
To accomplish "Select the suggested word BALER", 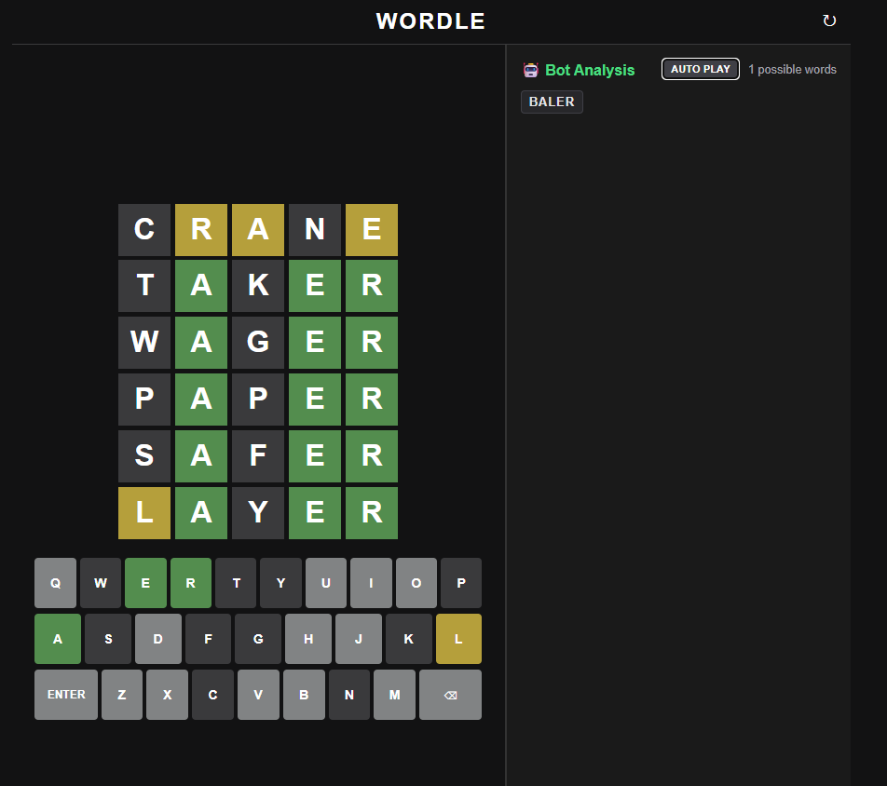I will (552, 102).
